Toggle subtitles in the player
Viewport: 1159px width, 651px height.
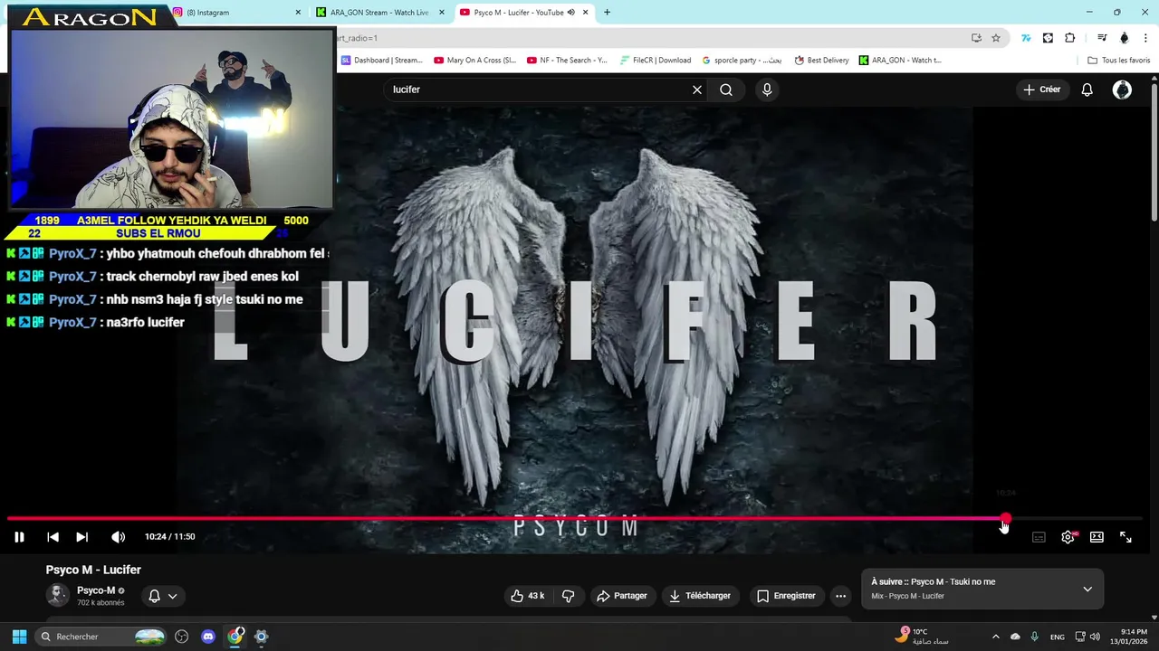pyautogui.click(x=1039, y=537)
